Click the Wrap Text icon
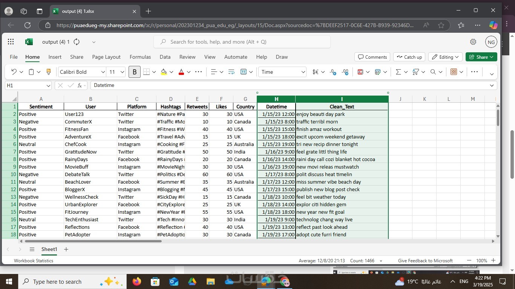515x289 pixels. [x=231, y=72]
